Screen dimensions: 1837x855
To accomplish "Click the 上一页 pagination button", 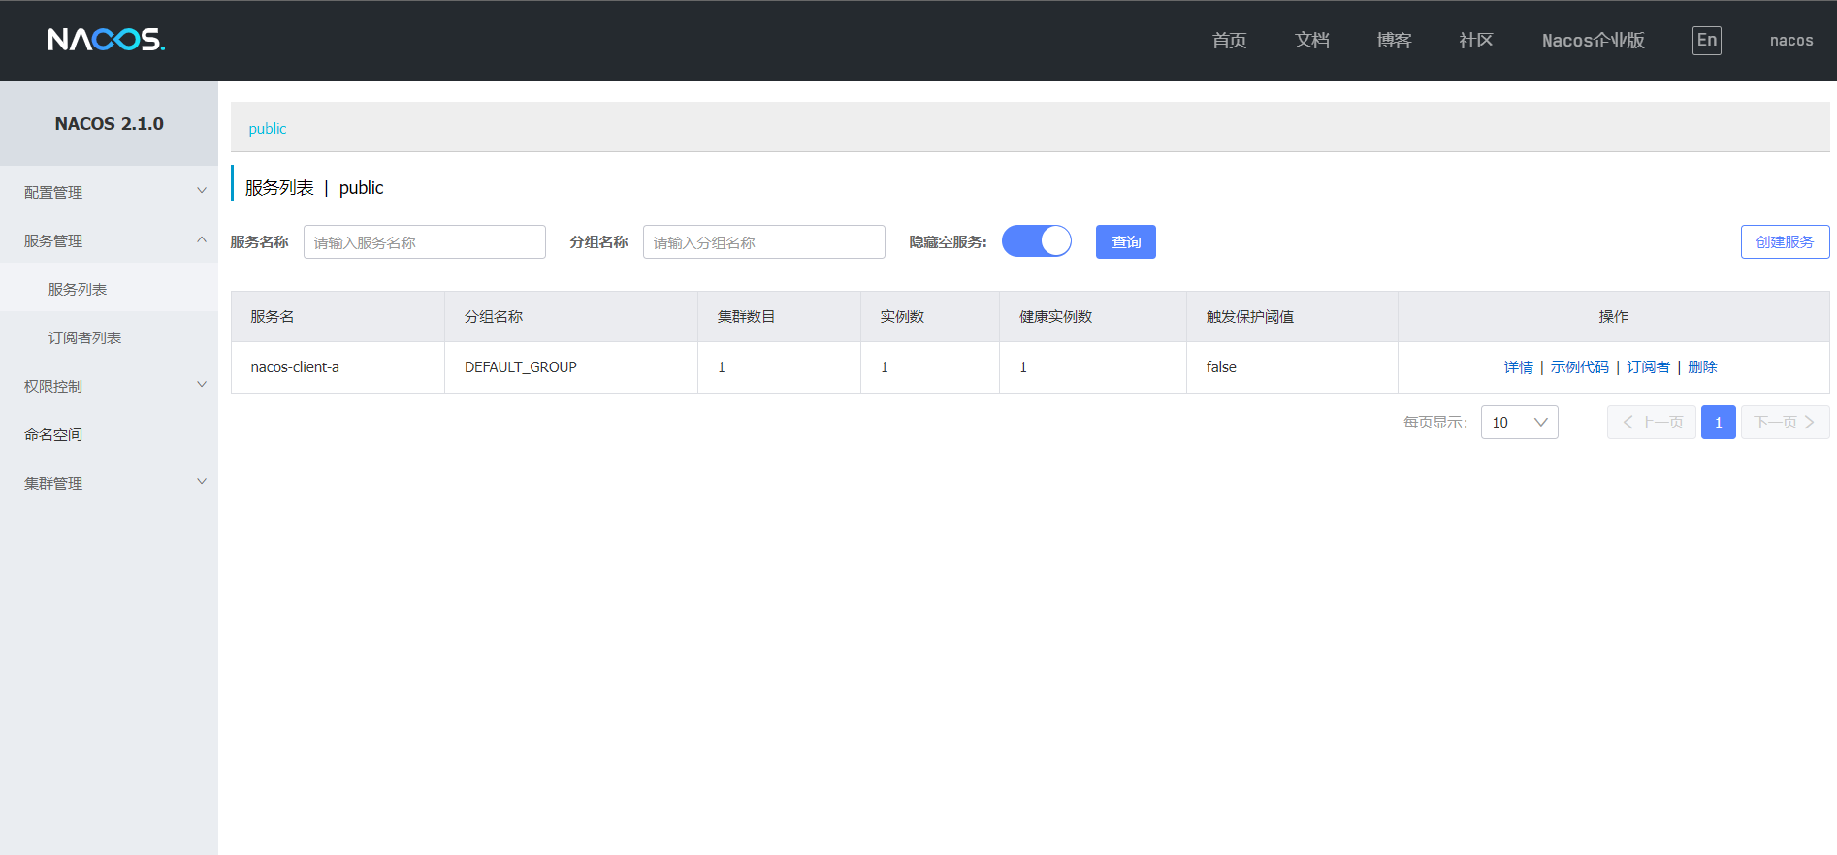I will tap(1652, 423).
